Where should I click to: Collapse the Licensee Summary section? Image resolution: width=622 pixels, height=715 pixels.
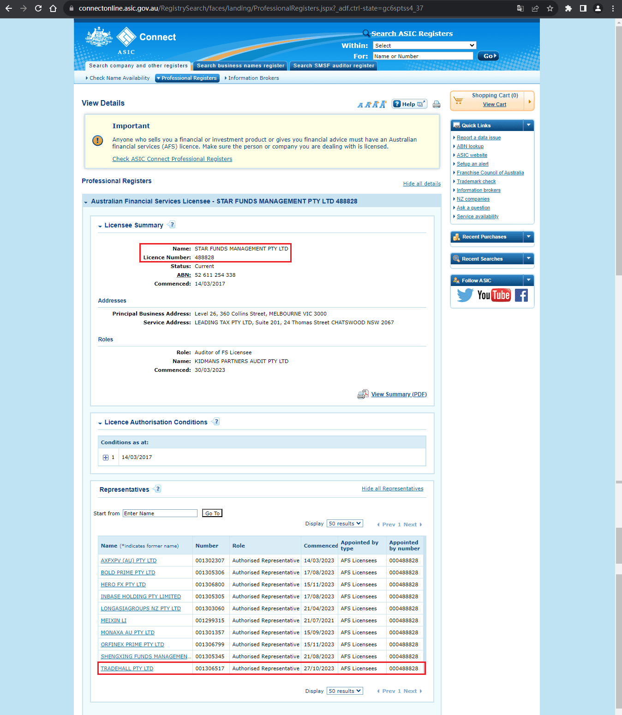coord(100,226)
